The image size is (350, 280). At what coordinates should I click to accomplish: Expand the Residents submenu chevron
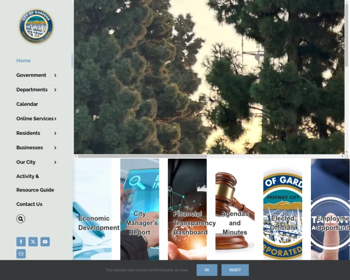tap(55, 134)
